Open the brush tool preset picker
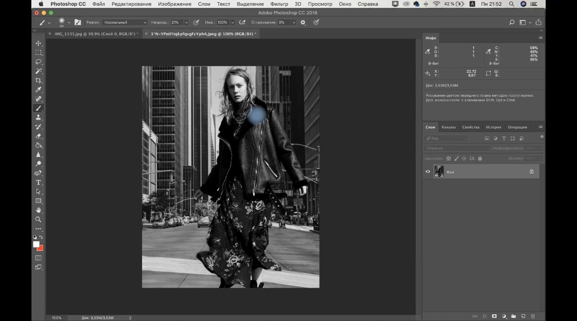Image resolution: width=577 pixels, height=321 pixels. 44,23
